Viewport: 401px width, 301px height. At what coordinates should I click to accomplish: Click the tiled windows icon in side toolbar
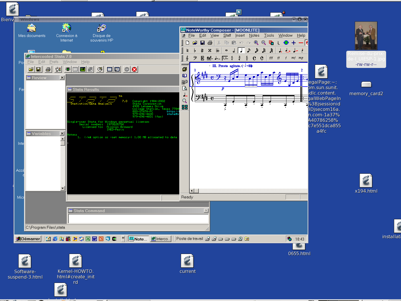click(x=185, y=107)
